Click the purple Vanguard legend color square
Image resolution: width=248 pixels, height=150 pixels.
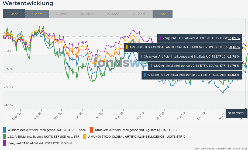pyautogui.click(x=4, y=143)
